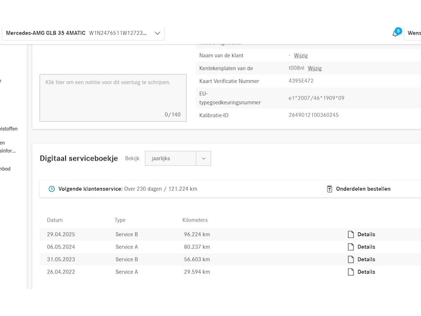Click document icon for 29.04.2025 service
The height and width of the screenshot is (316, 421).
click(x=351, y=234)
